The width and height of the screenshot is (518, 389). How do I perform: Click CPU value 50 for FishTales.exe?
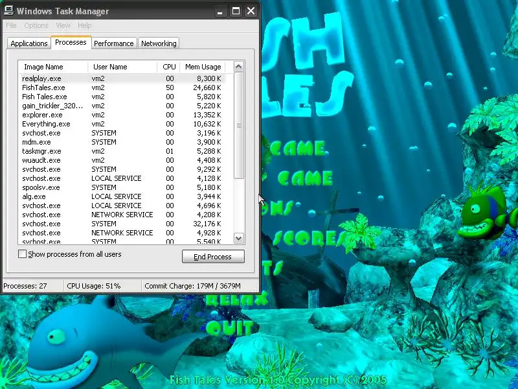[170, 88]
